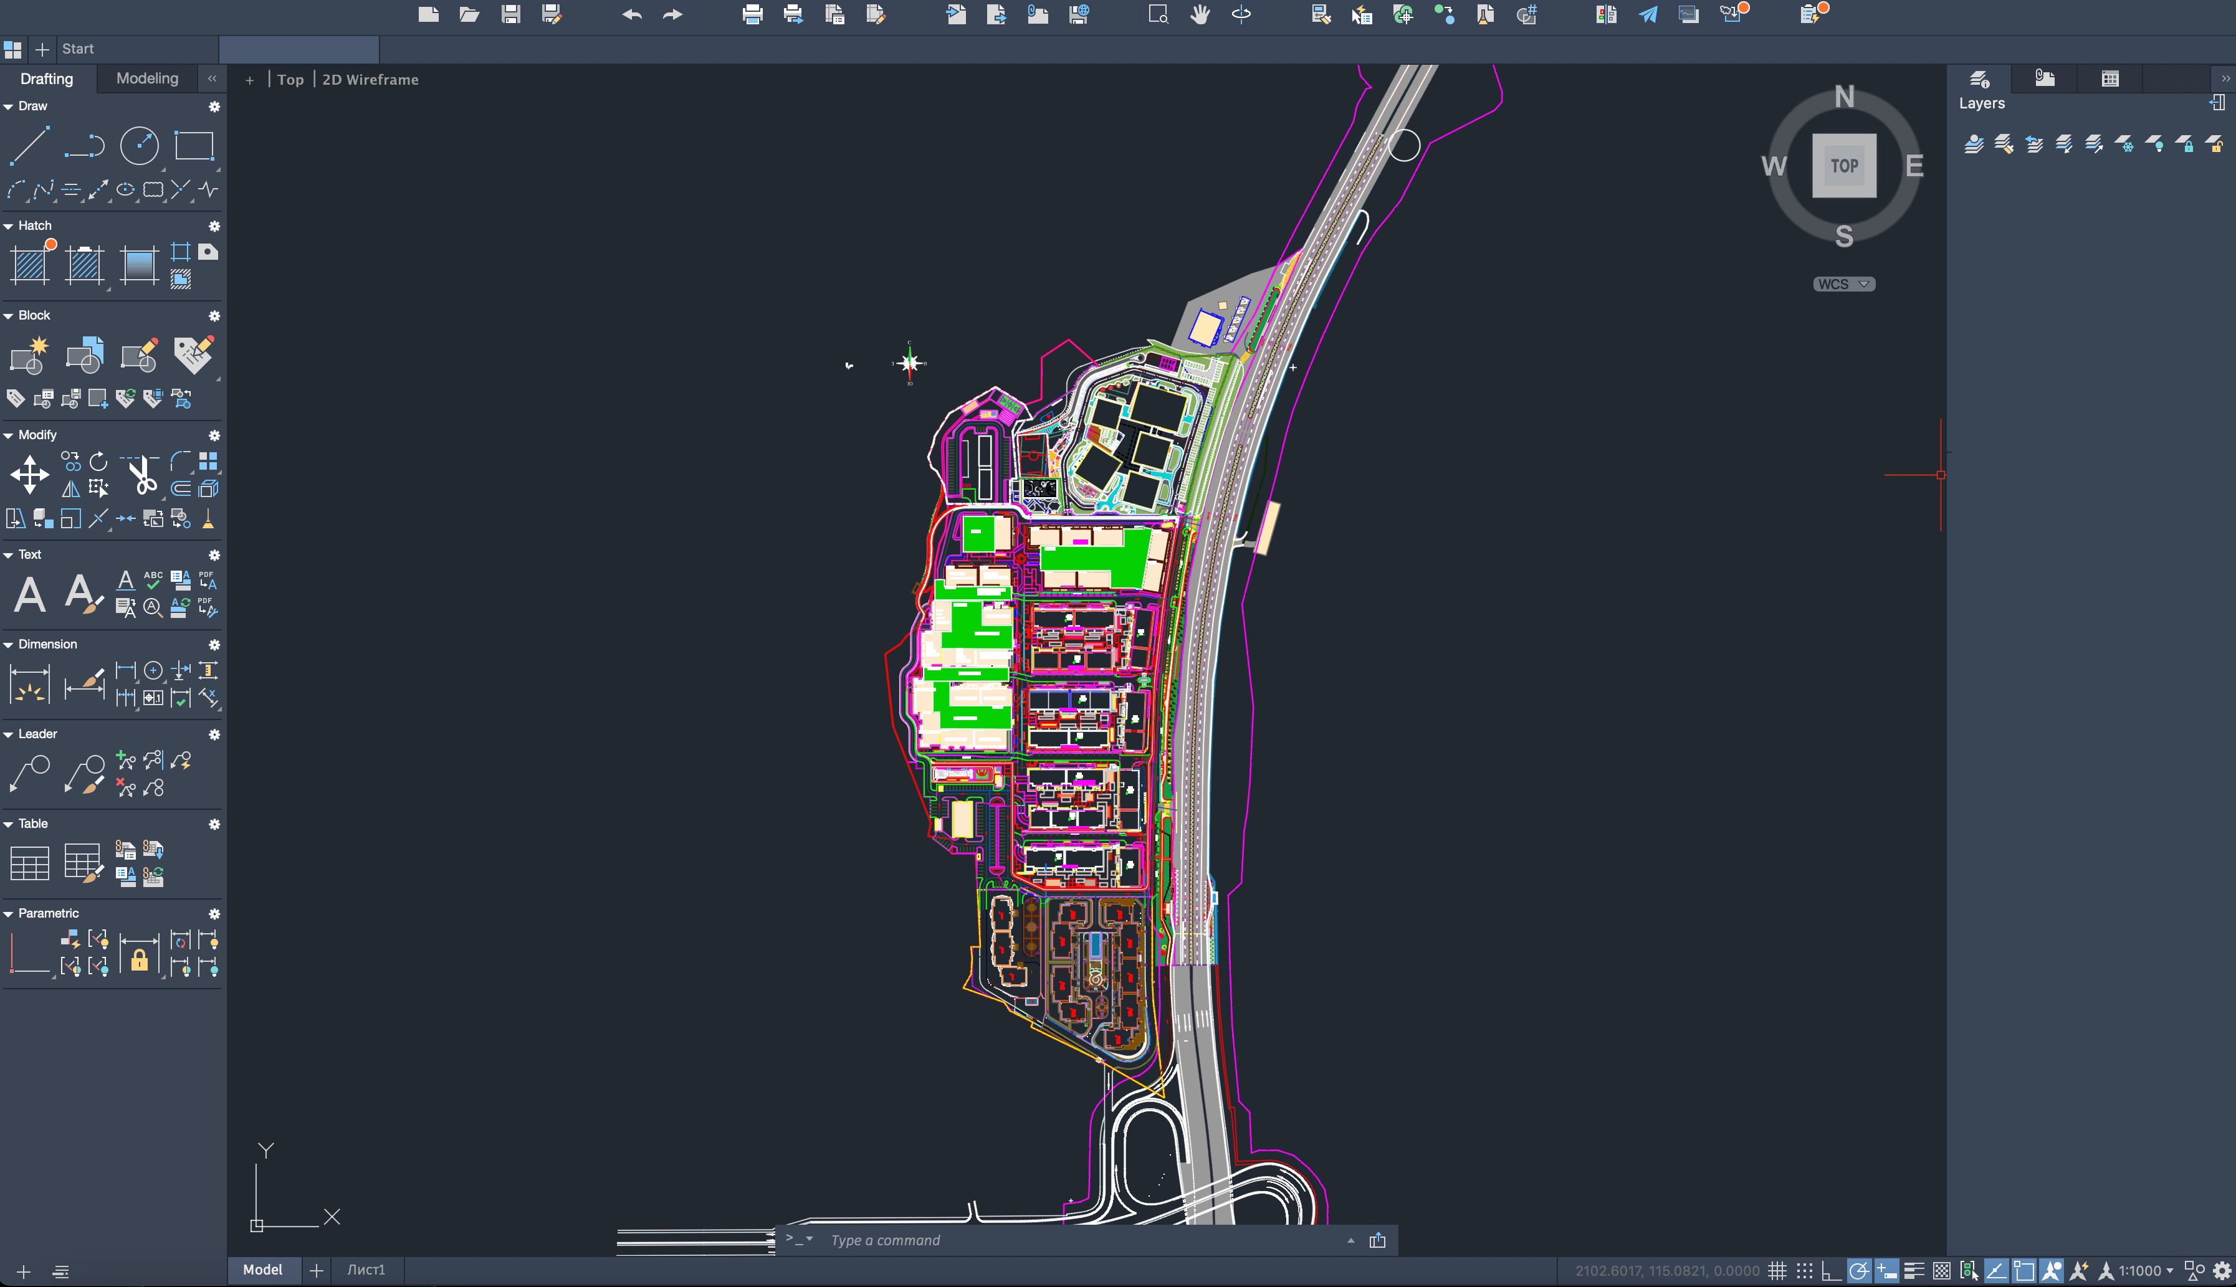
Task: Open the status bar customization gear
Action: point(2222,1271)
